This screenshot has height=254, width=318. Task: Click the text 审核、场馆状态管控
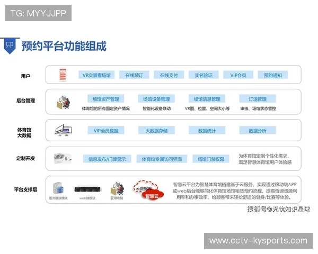(x=258, y=108)
